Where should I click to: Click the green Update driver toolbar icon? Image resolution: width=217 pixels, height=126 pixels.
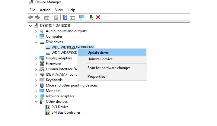pyautogui.click(x=91, y=17)
